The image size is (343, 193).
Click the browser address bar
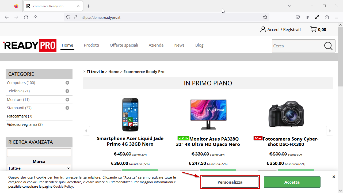tap(166, 17)
